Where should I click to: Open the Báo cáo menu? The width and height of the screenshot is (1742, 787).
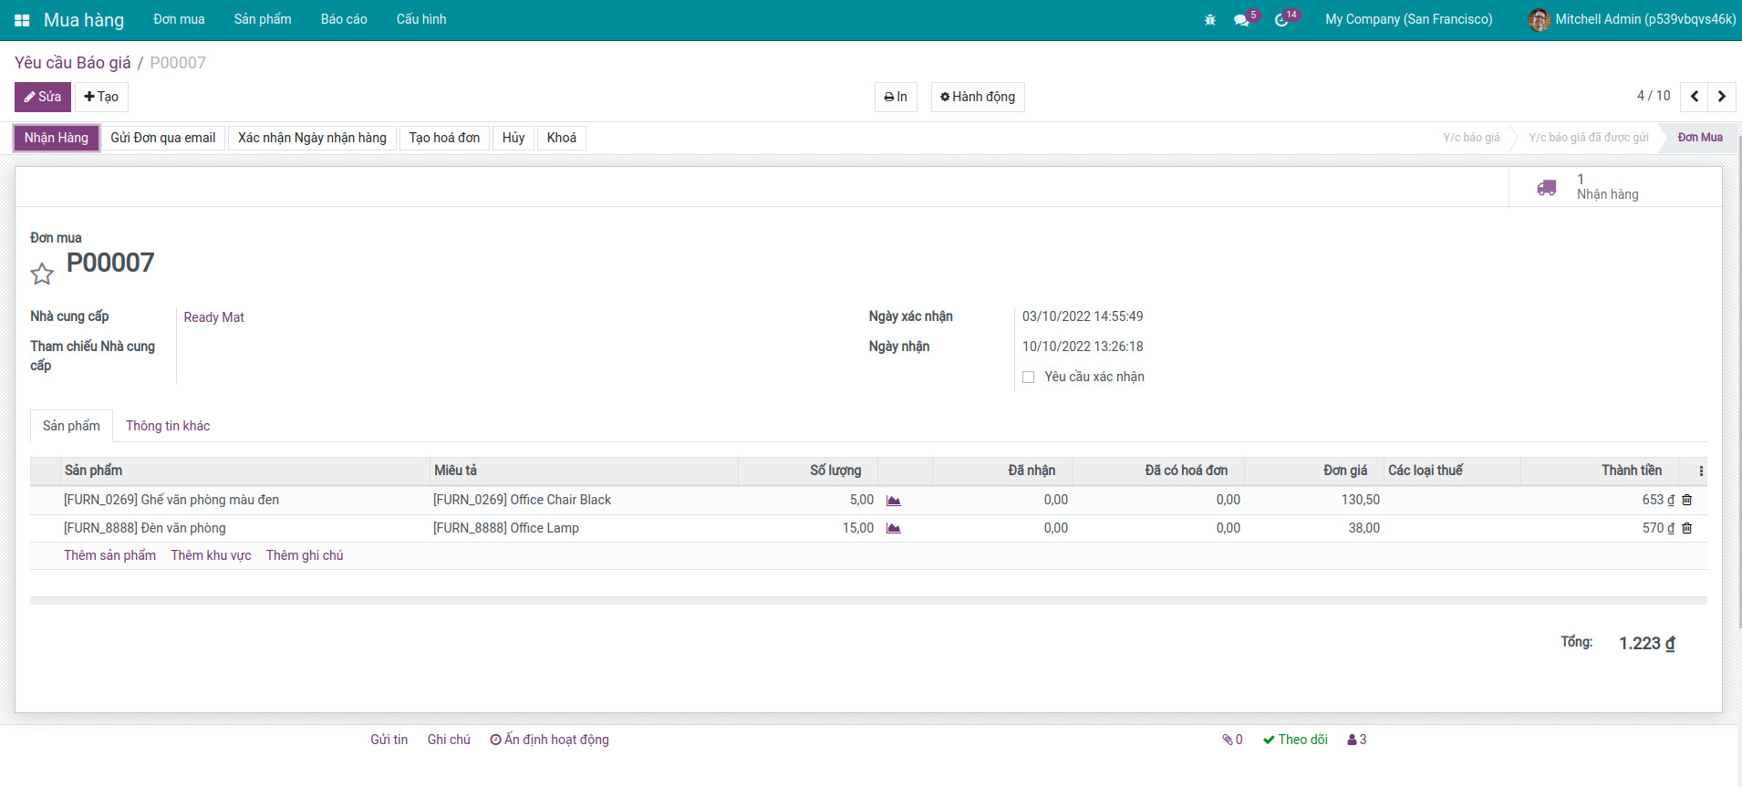(x=344, y=19)
